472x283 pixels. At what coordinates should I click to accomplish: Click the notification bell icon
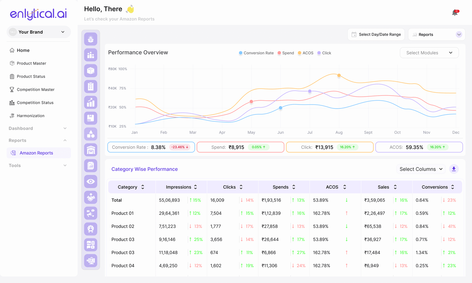tap(455, 13)
